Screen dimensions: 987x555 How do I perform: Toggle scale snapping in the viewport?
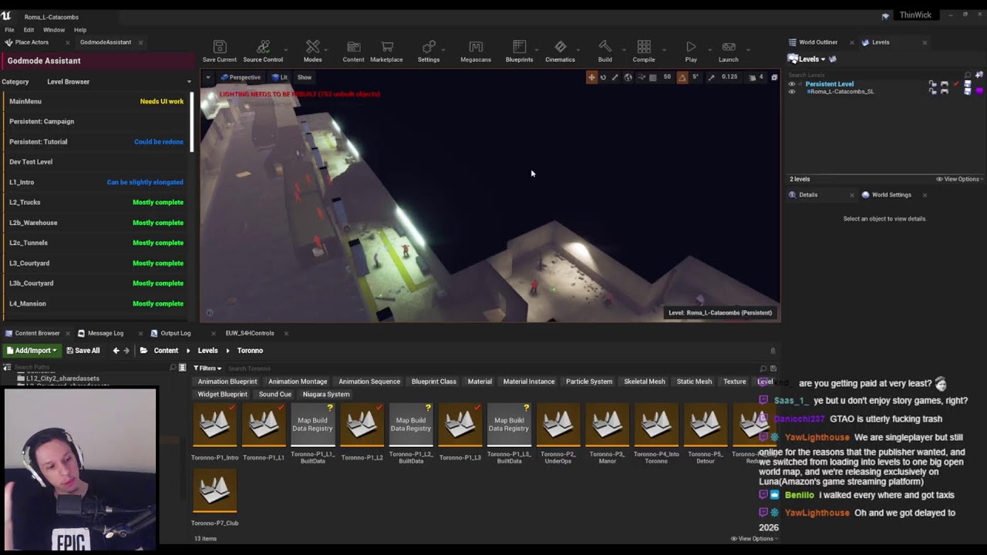tap(711, 77)
